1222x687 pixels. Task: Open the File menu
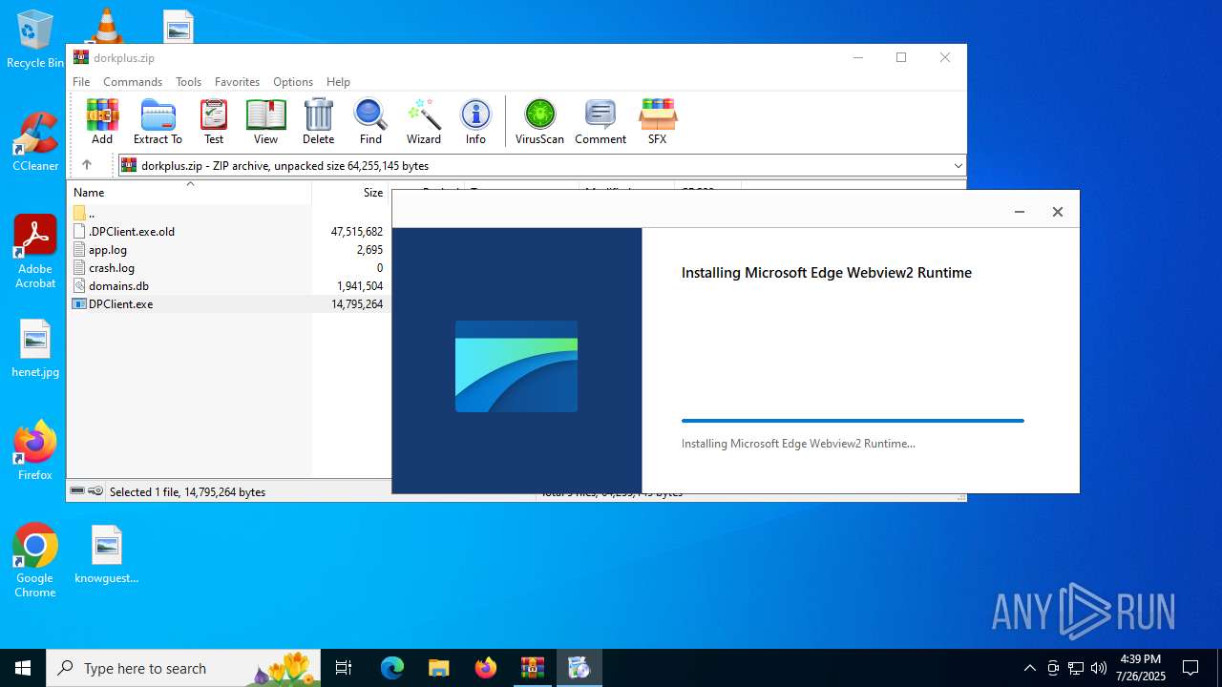[x=81, y=82]
